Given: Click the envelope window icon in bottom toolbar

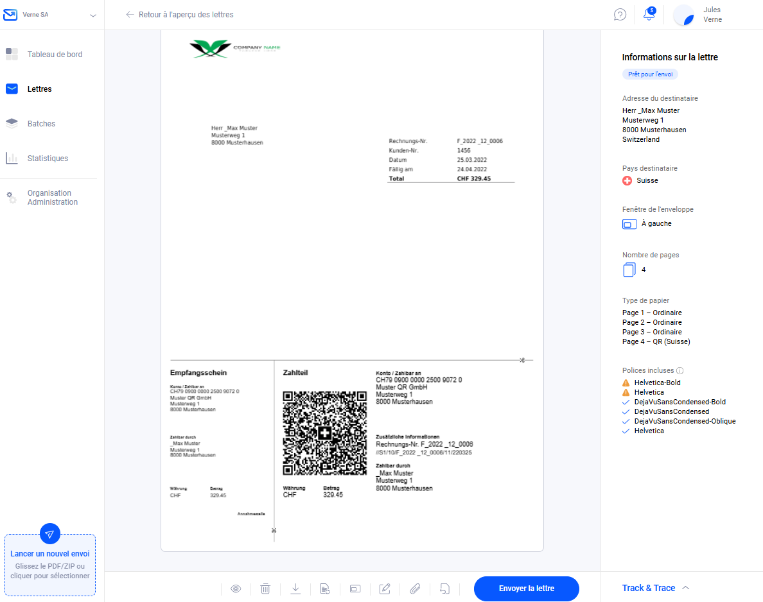Looking at the screenshot, I should click(x=355, y=589).
